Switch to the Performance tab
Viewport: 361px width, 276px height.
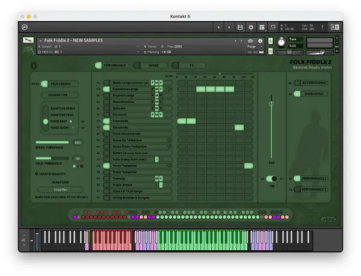point(112,66)
